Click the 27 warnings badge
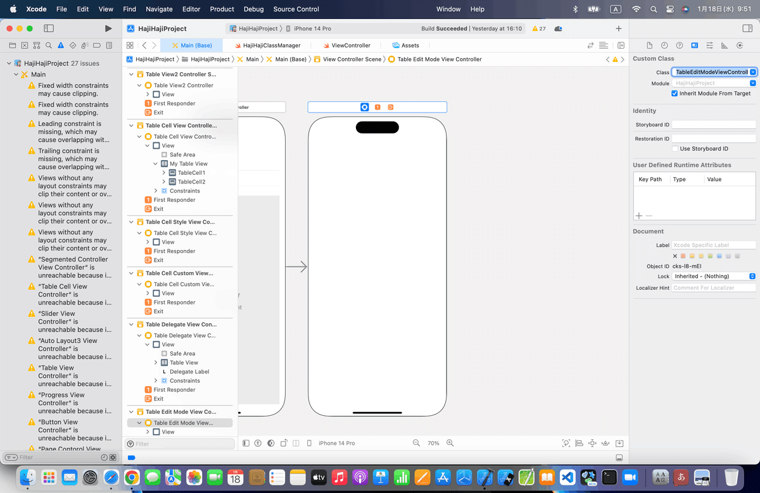The height and width of the screenshot is (493, 760). tap(539, 28)
